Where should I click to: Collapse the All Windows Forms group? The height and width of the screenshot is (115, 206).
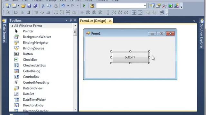point(12,26)
